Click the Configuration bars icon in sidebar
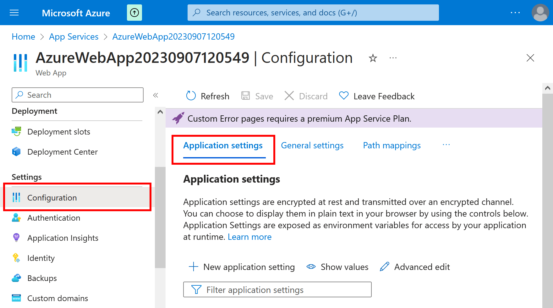Image resolution: width=553 pixels, height=308 pixels. (16, 197)
